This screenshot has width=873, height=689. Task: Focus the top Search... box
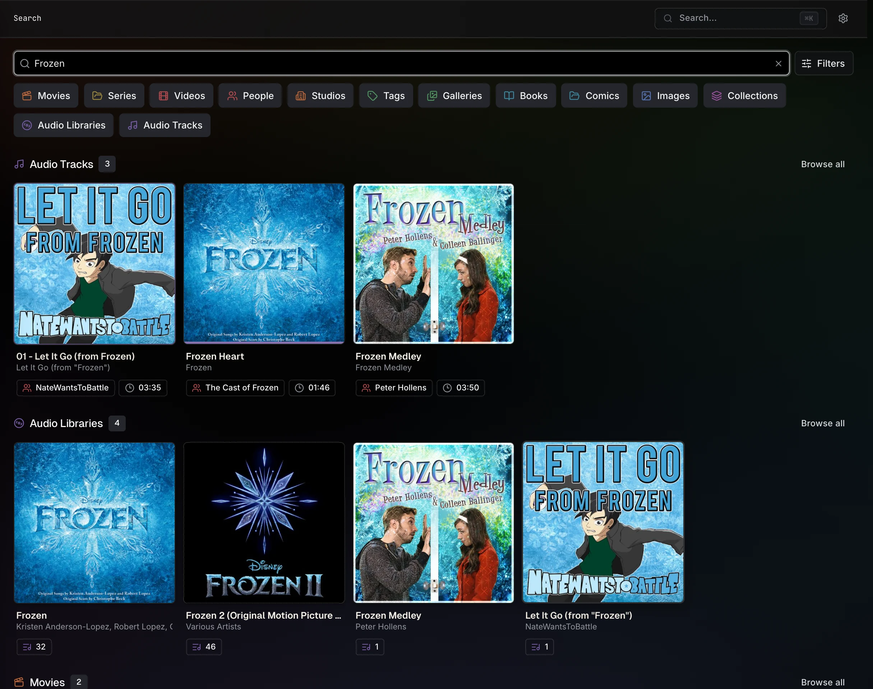(740, 18)
